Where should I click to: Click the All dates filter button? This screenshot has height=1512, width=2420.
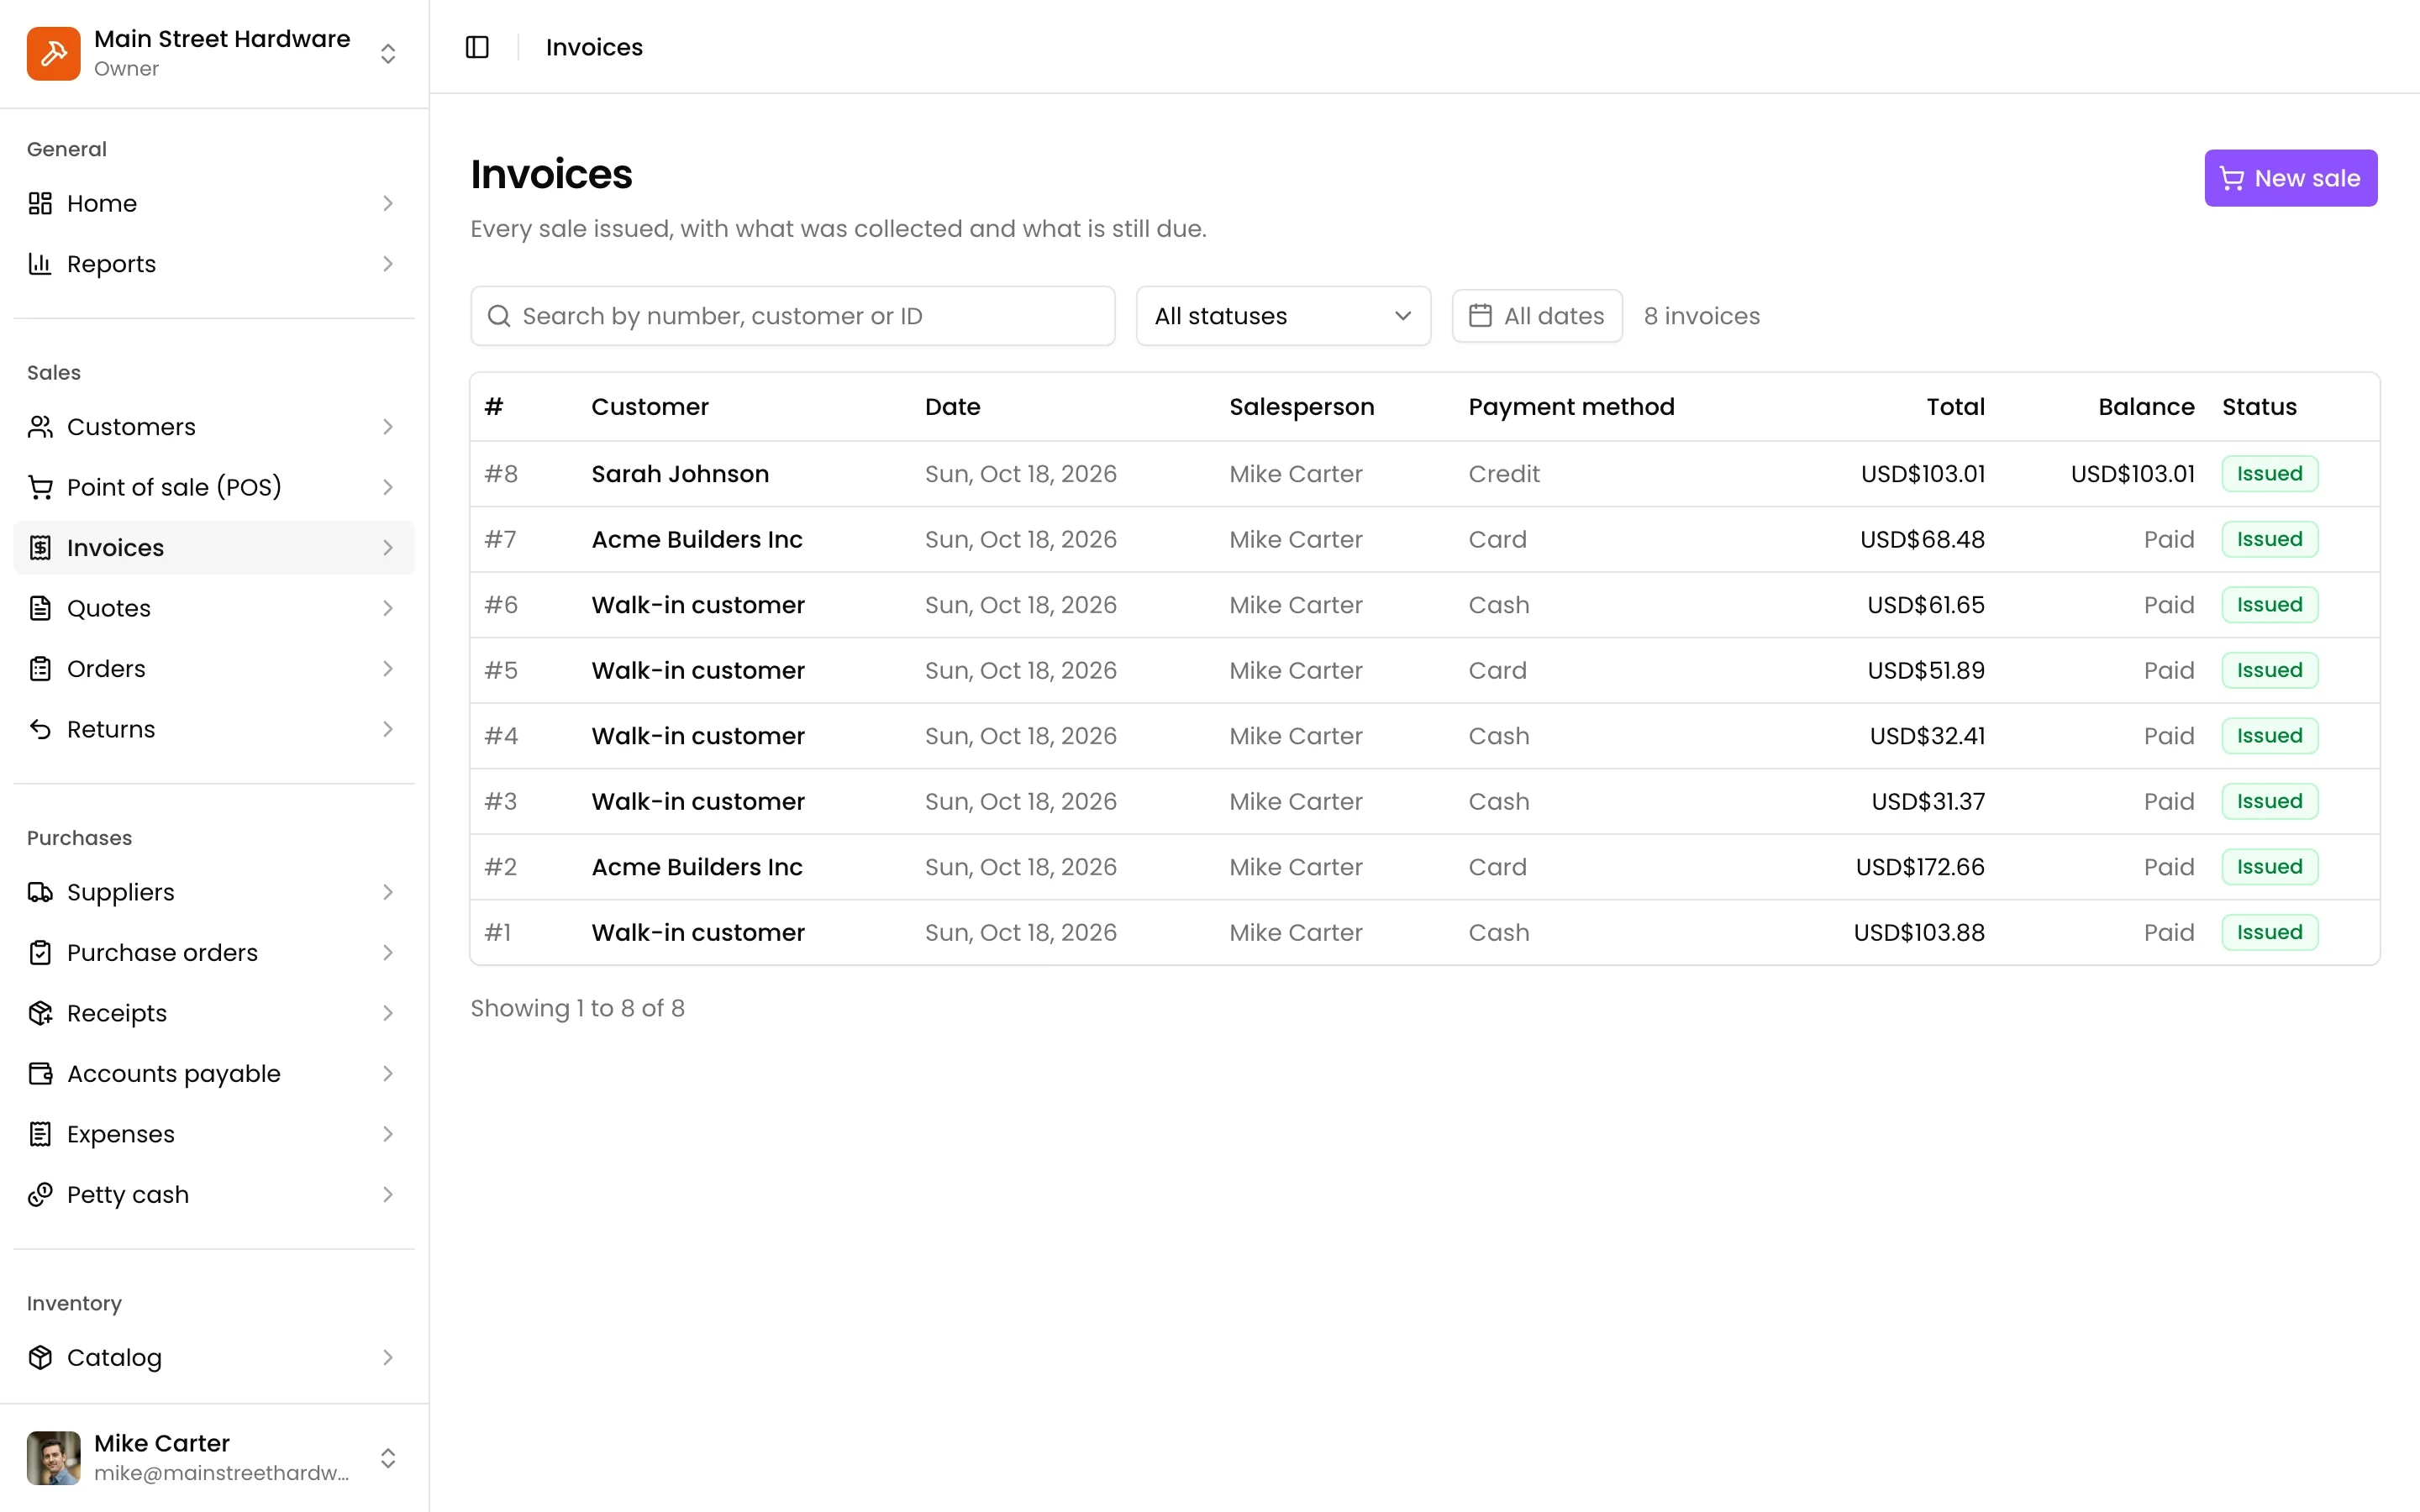coord(1537,316)
